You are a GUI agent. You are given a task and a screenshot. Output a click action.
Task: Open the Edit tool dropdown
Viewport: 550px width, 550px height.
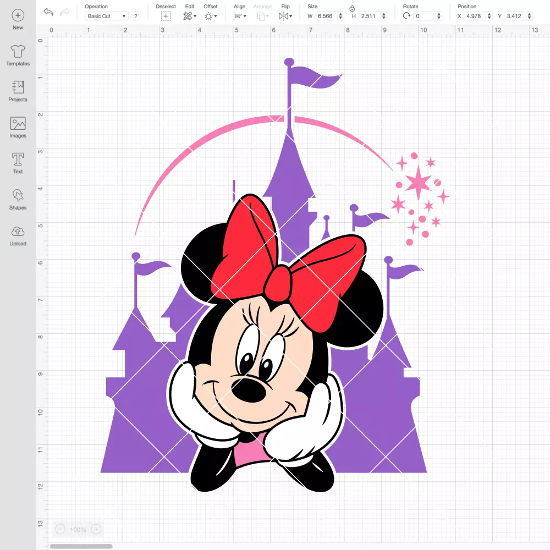(x=190, y=16)
